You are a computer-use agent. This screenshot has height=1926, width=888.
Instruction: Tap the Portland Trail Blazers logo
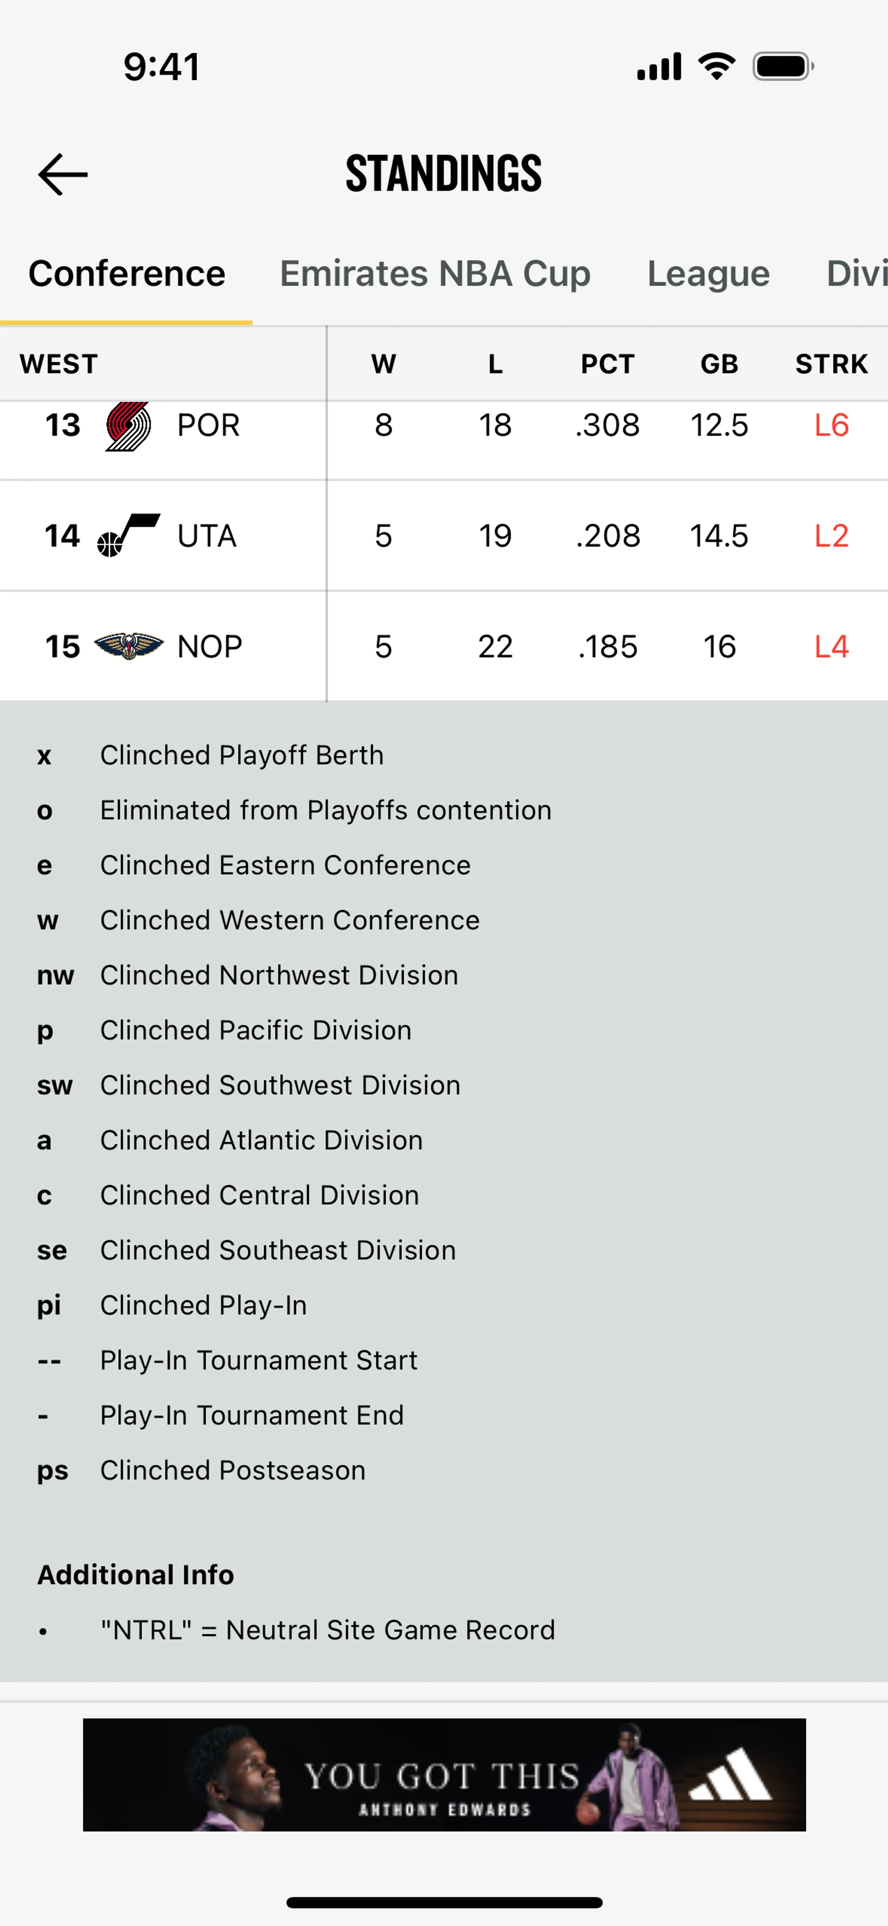point(128,426)
